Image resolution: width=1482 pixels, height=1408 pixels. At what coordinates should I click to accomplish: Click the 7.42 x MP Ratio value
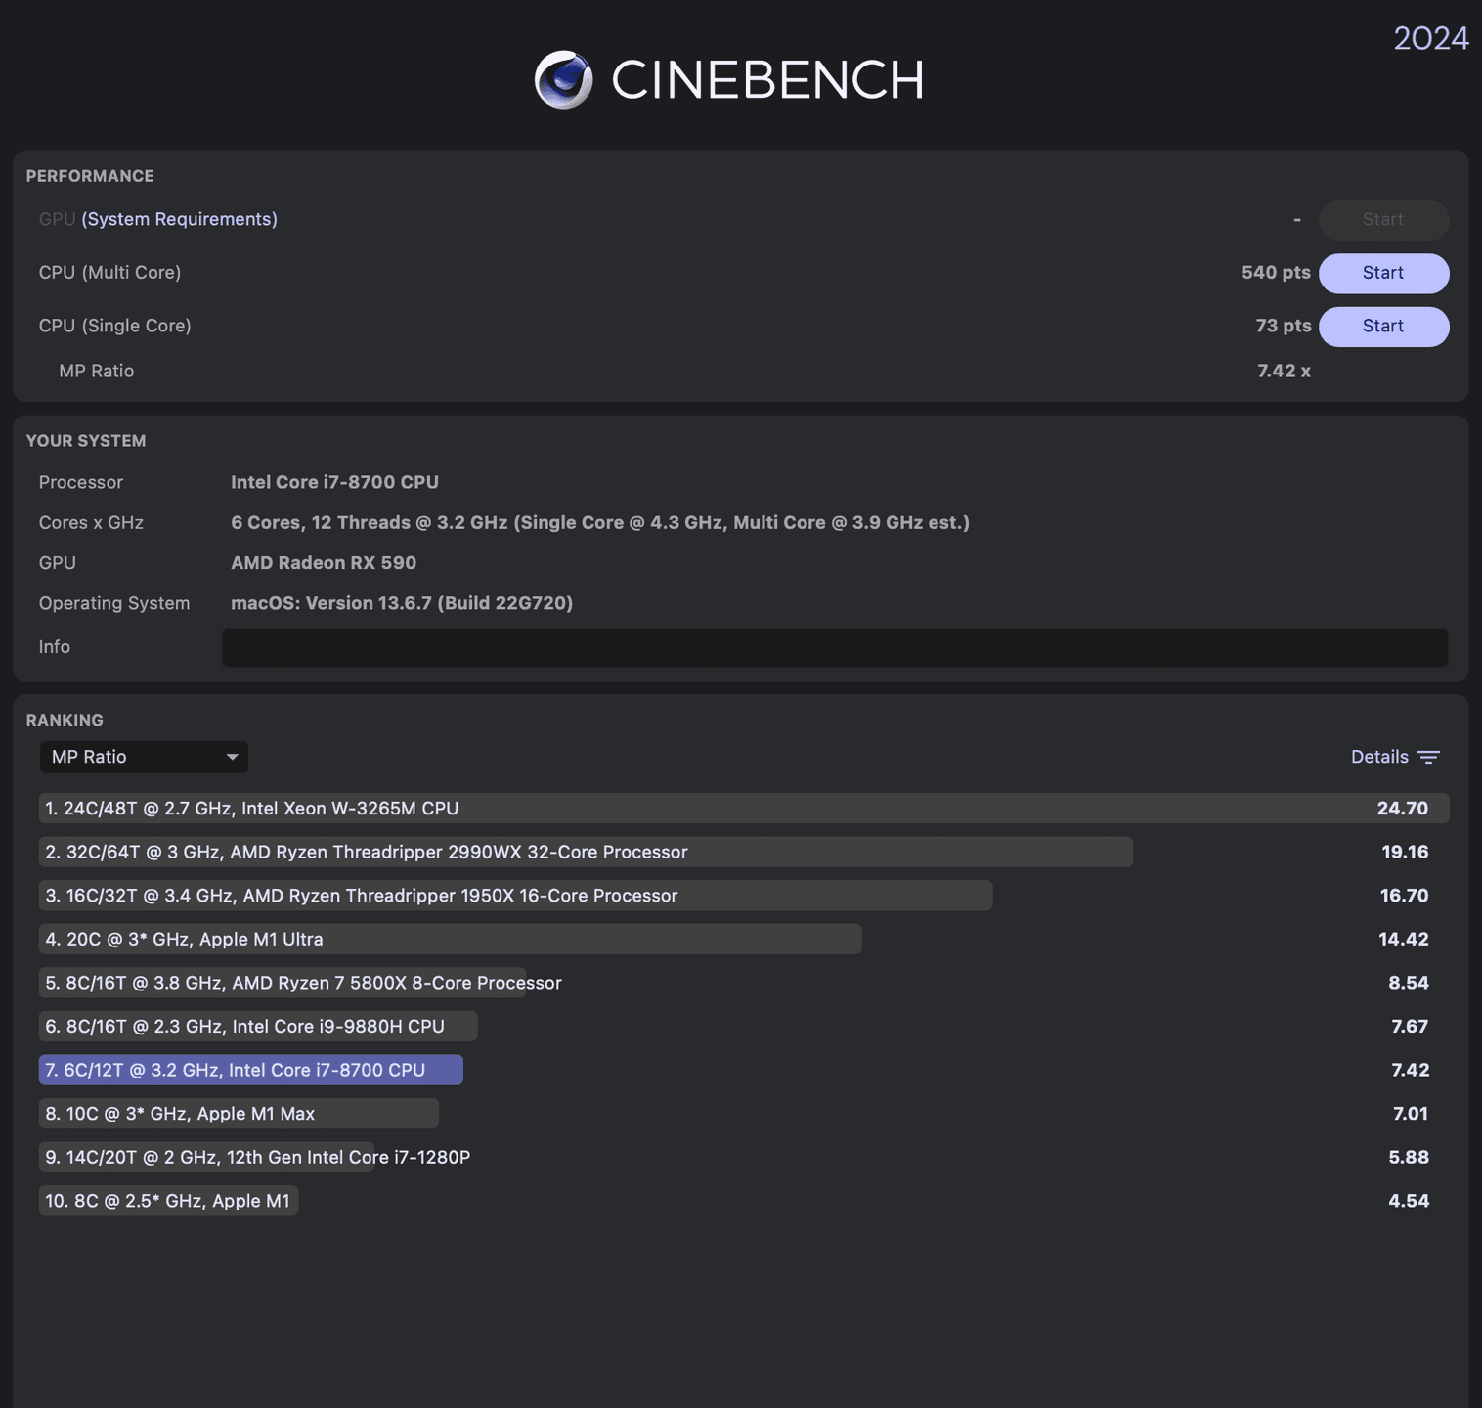pos(1284,371)
